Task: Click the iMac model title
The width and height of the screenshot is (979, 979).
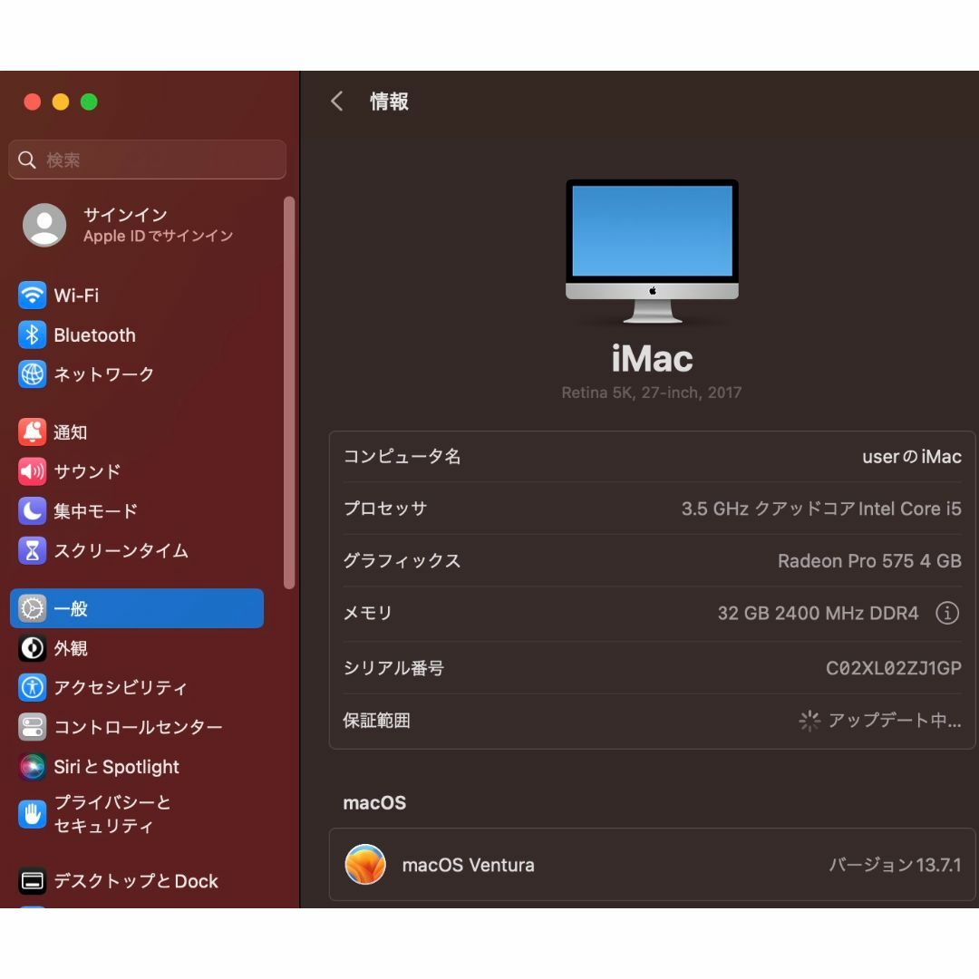Action: [652, 358]
